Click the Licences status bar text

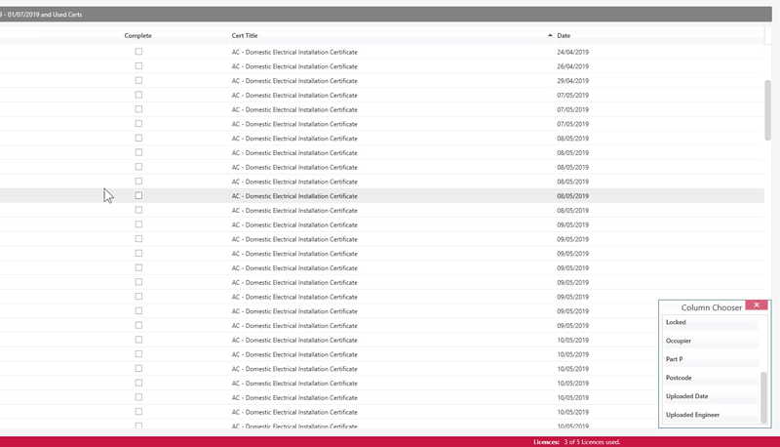point(576,442)
